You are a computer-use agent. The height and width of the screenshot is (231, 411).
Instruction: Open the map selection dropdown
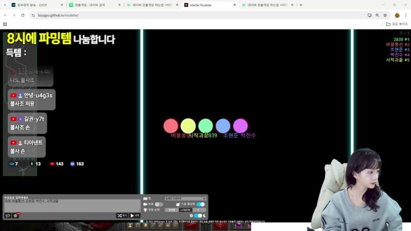tap(185, 198)
